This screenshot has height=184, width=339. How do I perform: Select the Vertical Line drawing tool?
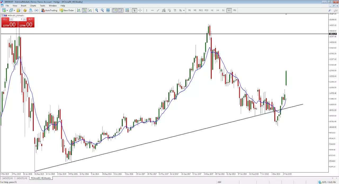147,10
